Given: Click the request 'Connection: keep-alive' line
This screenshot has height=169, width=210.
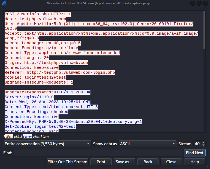Looking at the screenshot, I should [x=32, y=67].
